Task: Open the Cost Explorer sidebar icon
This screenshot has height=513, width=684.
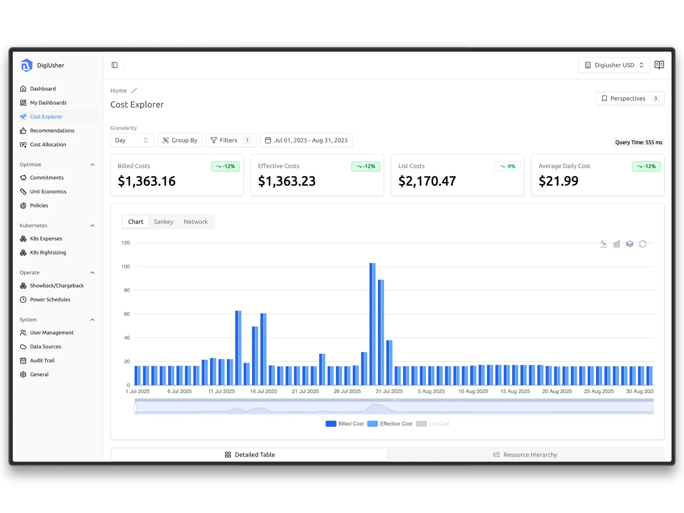Action: pyautogui.click(x=24, y=116)
